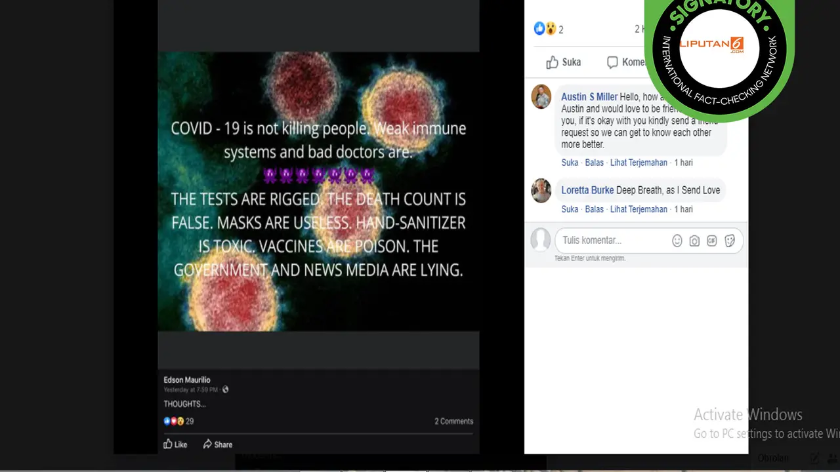Click the comment speech bubble button

(x=625, y=62)
